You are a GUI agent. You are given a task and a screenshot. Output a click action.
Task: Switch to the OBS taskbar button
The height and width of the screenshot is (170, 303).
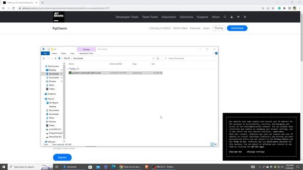click(163, 167)
